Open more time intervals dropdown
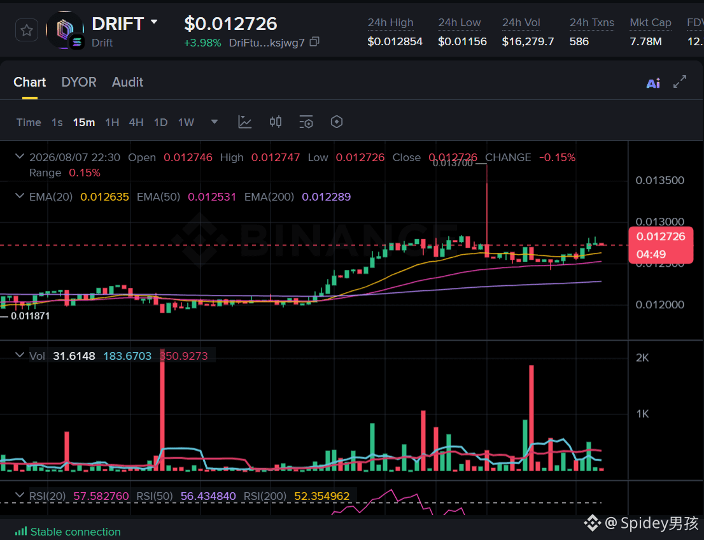Viewport: 704px width, 540px height. pos(215,122)
